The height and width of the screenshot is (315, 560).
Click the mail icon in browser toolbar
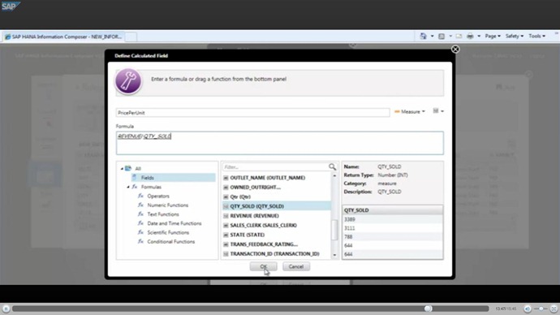459,36
